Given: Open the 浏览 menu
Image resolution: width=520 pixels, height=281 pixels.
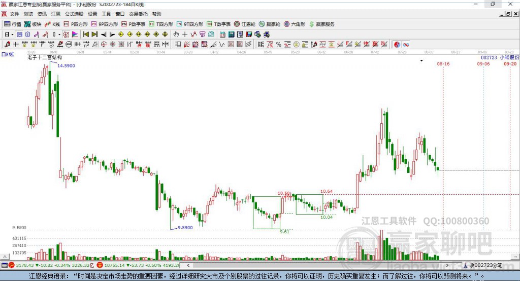Looking at the screenshot, I should 28,14.
